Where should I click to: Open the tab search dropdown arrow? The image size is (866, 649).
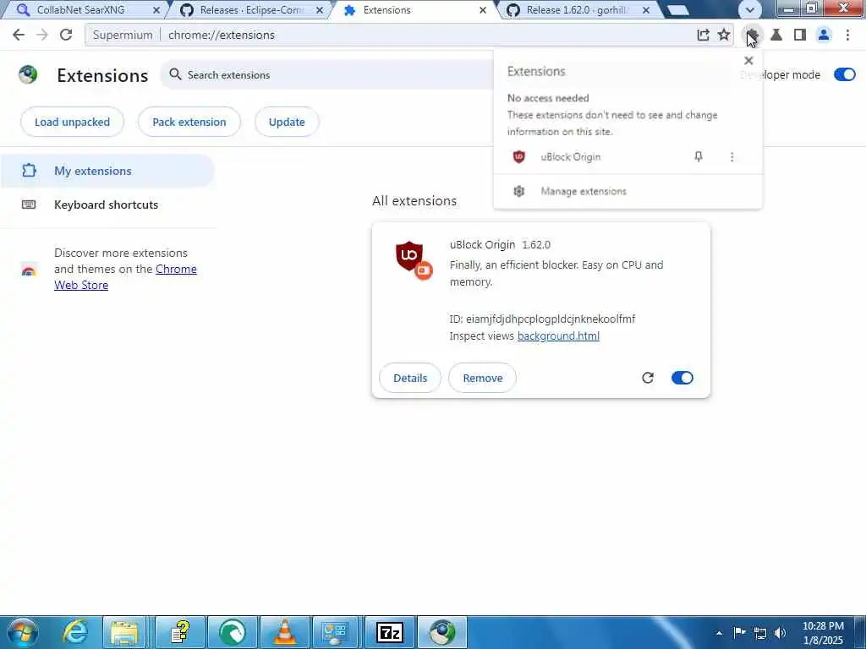(749, 9)
